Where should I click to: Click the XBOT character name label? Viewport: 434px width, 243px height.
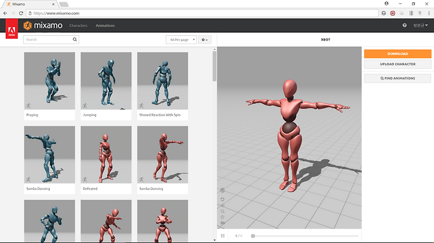coord(325,39)
